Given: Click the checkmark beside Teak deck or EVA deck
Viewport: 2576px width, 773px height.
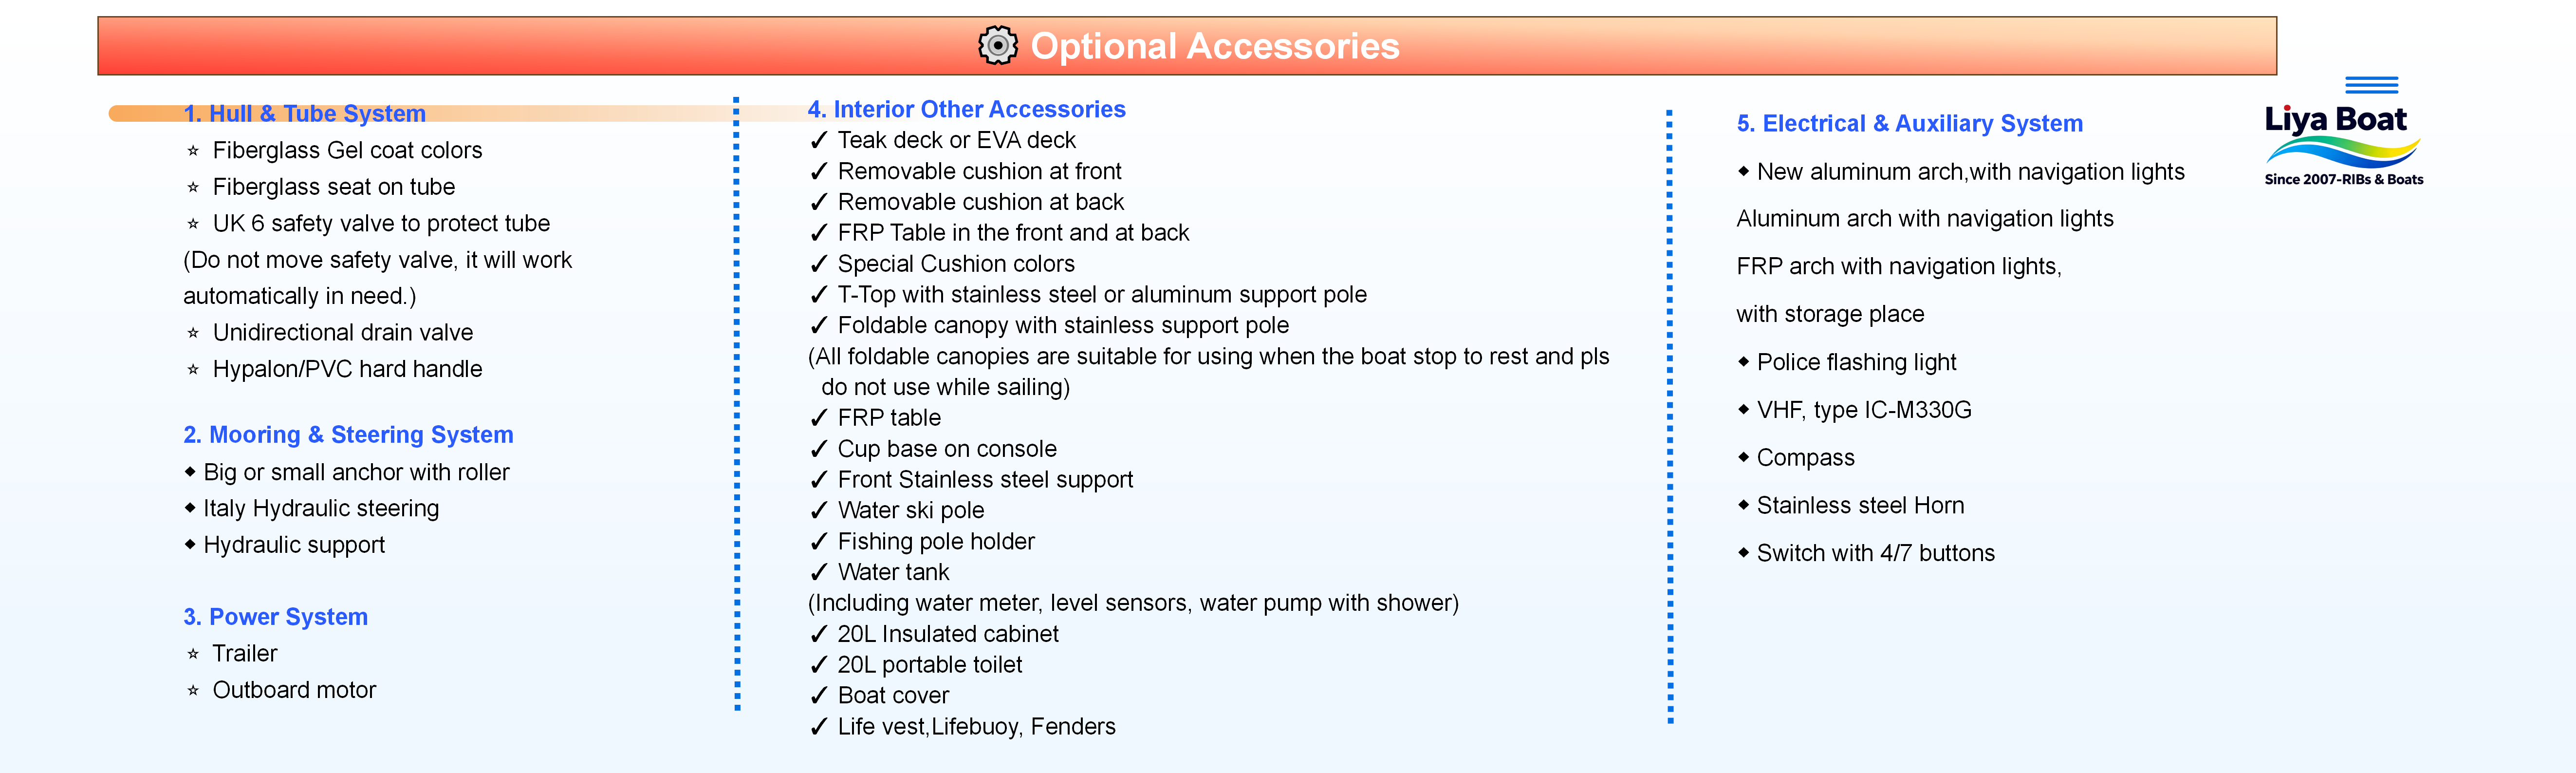Looking at the screenshot, I should click(x=819, y=141).
